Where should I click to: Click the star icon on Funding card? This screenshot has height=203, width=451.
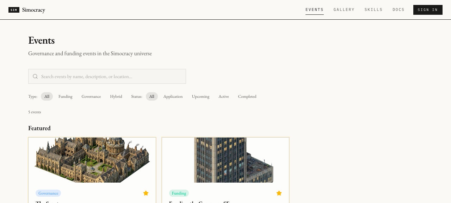tap(279, 193)
